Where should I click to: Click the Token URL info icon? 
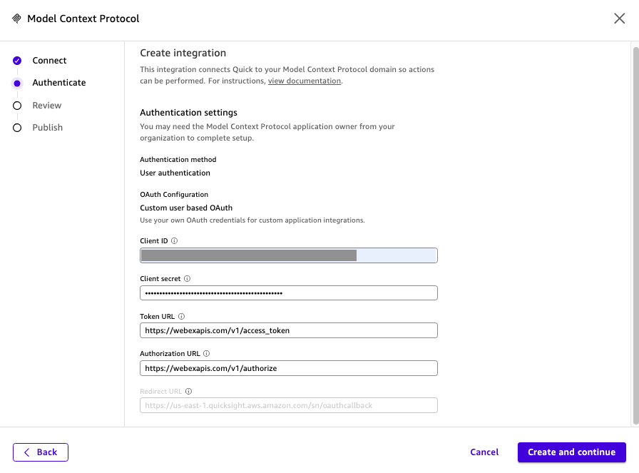coord(181,317)
